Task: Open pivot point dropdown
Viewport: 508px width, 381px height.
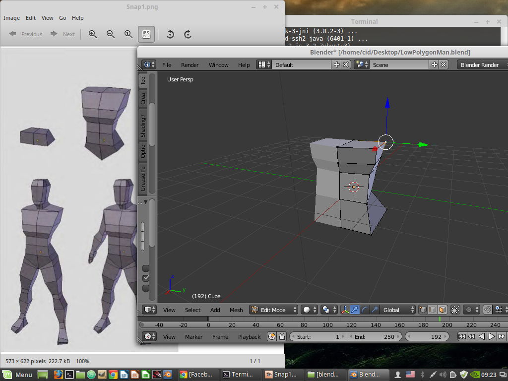Action: pyautogui.click(x=329, y=310)
